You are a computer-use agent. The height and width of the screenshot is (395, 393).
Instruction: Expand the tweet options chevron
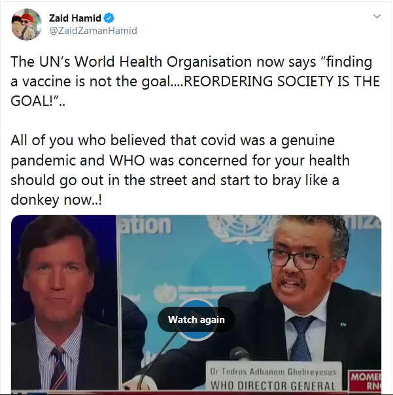tap(377, 16)
